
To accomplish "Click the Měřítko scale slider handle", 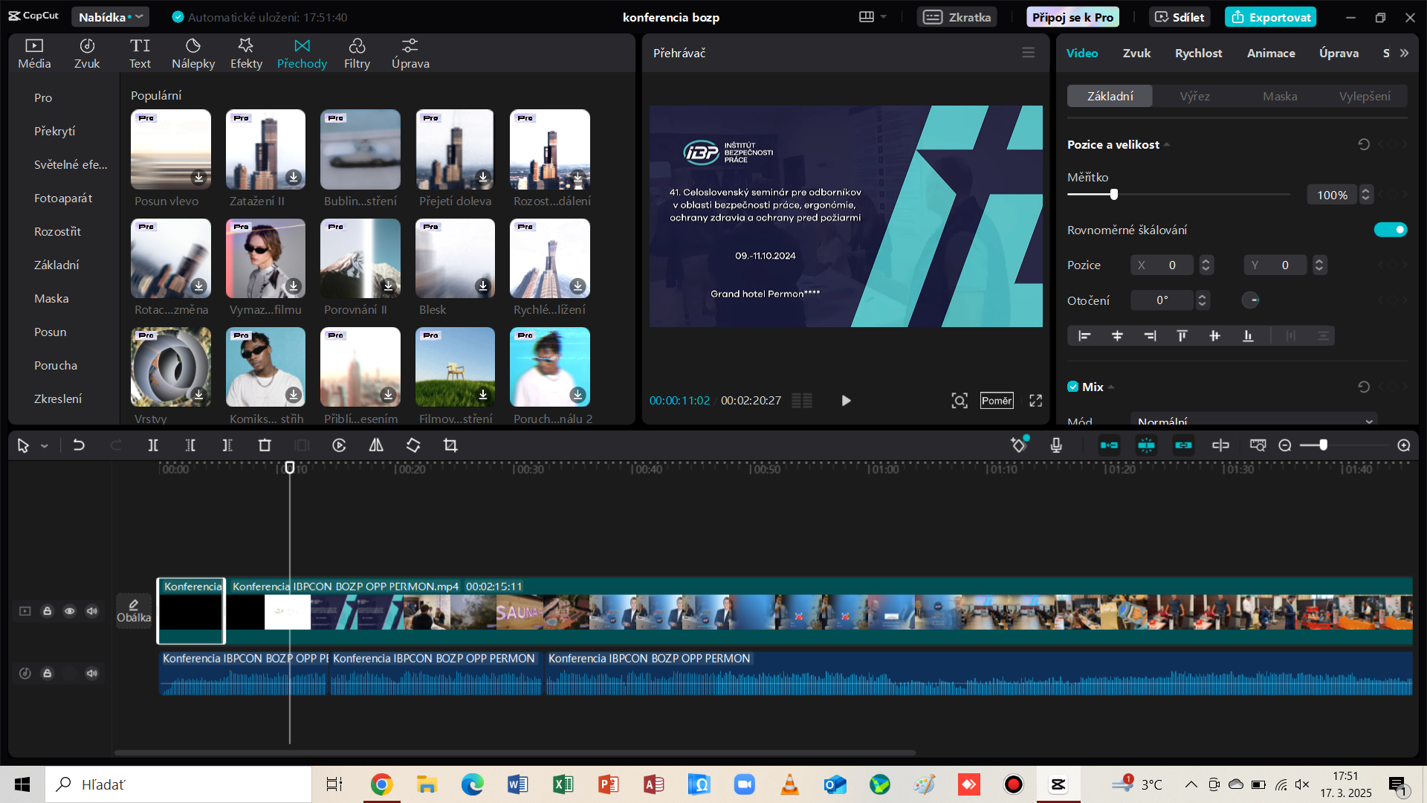I will click(1113, 195).
